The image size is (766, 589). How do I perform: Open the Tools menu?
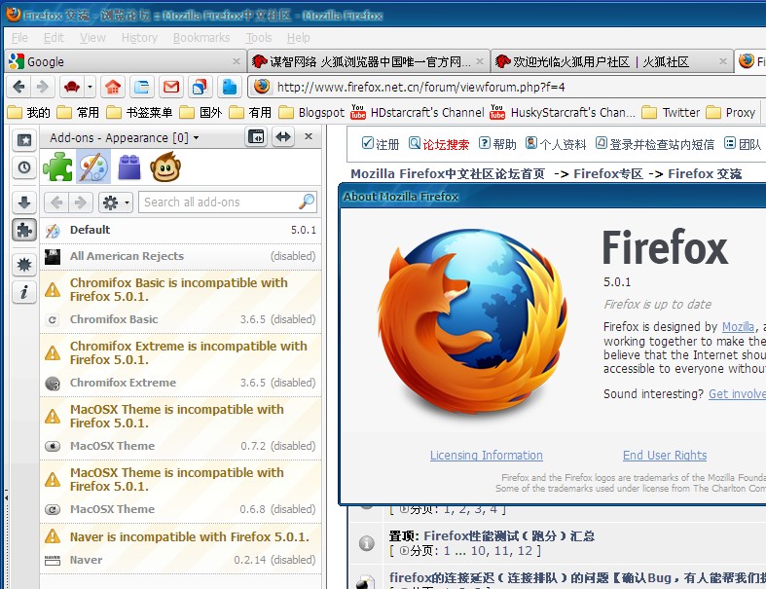(259, 38)
